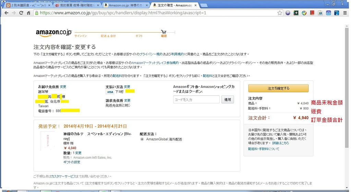Close the 注文の確定 tab
The height and width of the screenshot is (192, 351).
(x=195, y=5)
